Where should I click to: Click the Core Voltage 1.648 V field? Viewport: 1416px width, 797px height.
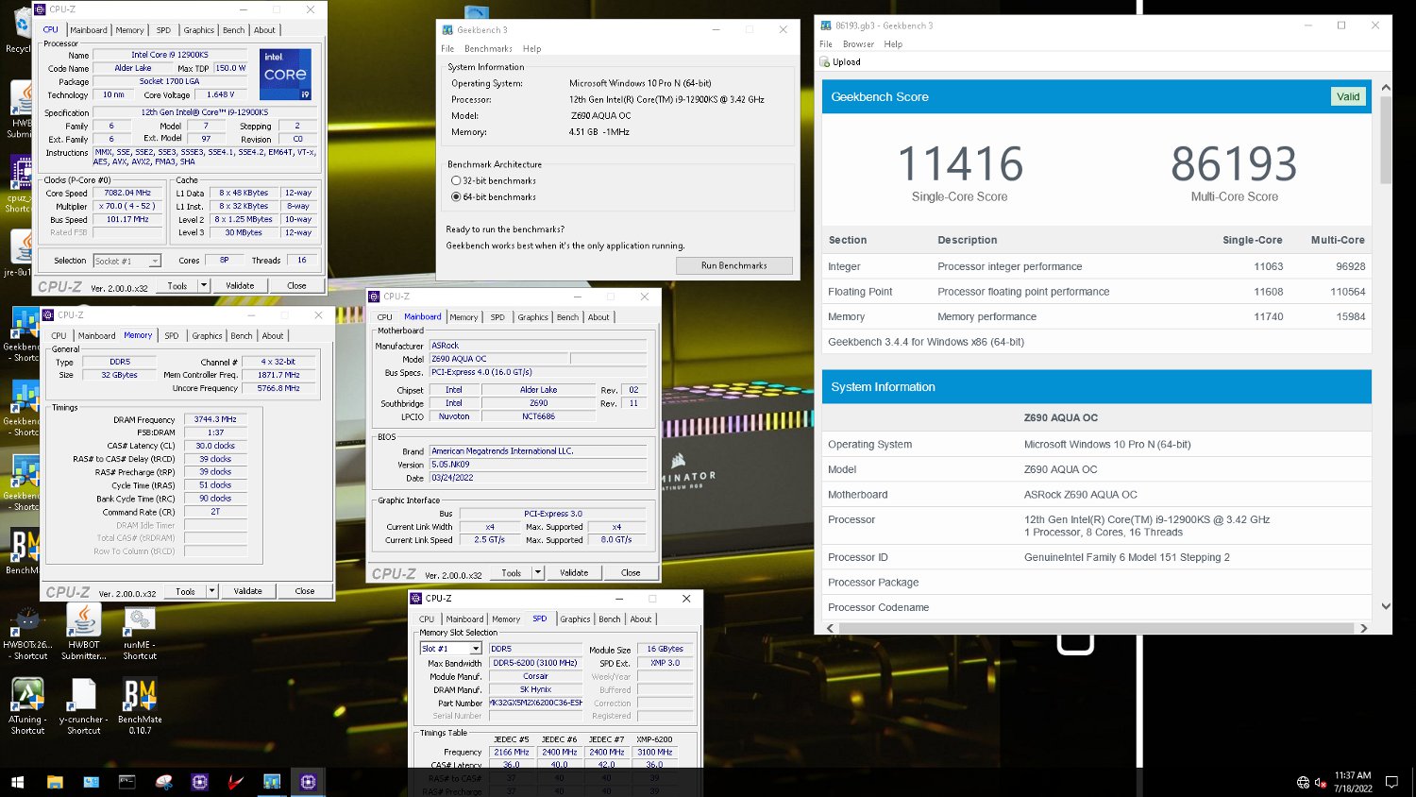tap(220, 94)
